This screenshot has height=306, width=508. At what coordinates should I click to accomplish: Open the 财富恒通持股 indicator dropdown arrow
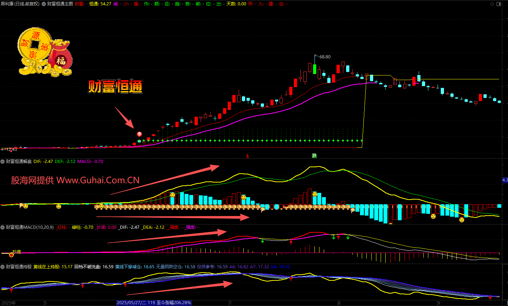(3, 267)
